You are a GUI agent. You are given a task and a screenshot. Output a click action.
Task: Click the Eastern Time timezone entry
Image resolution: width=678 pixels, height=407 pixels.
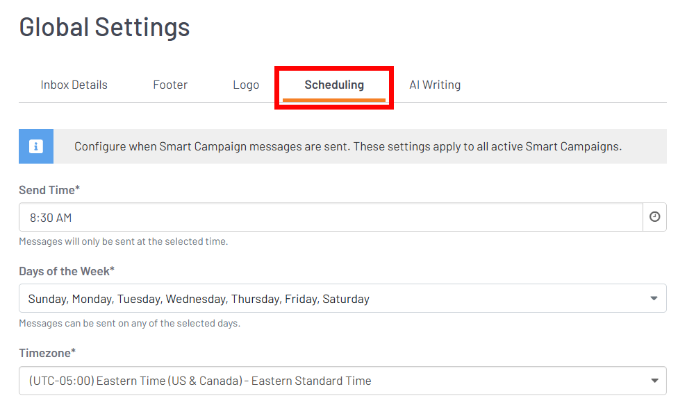(199, 380)
